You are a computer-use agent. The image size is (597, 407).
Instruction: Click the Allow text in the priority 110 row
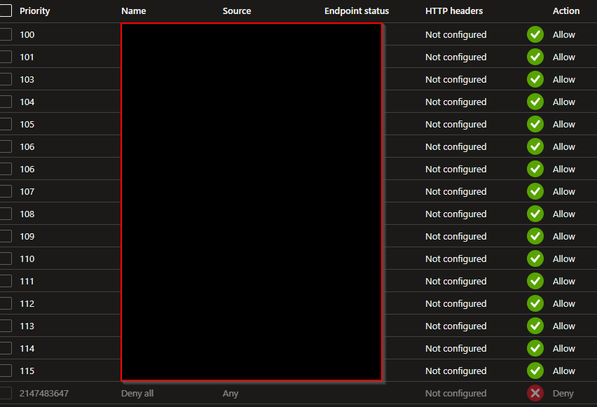pos(564,259)
